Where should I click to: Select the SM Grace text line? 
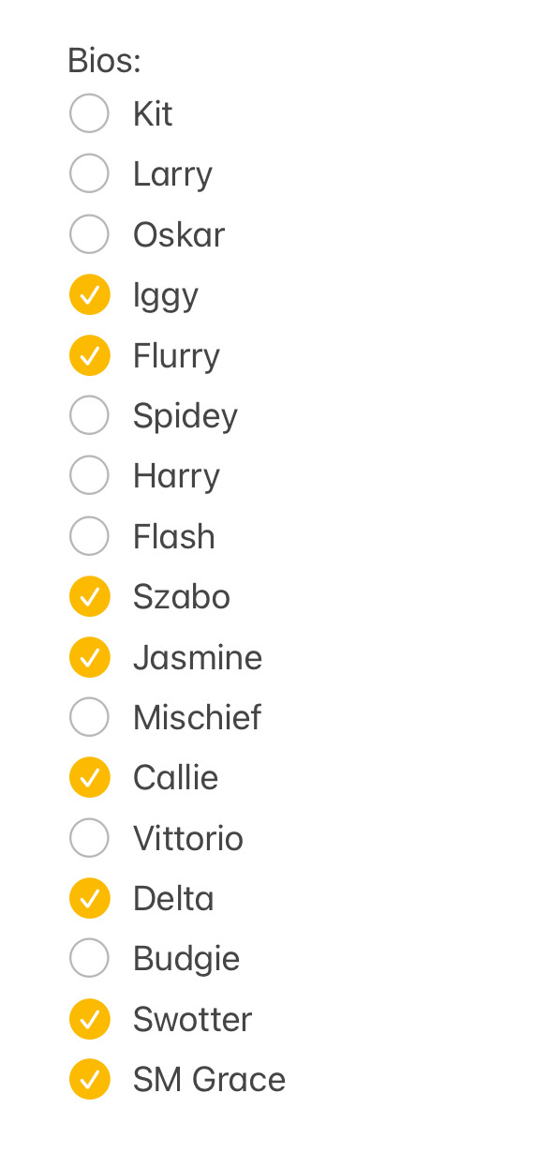209,1079
